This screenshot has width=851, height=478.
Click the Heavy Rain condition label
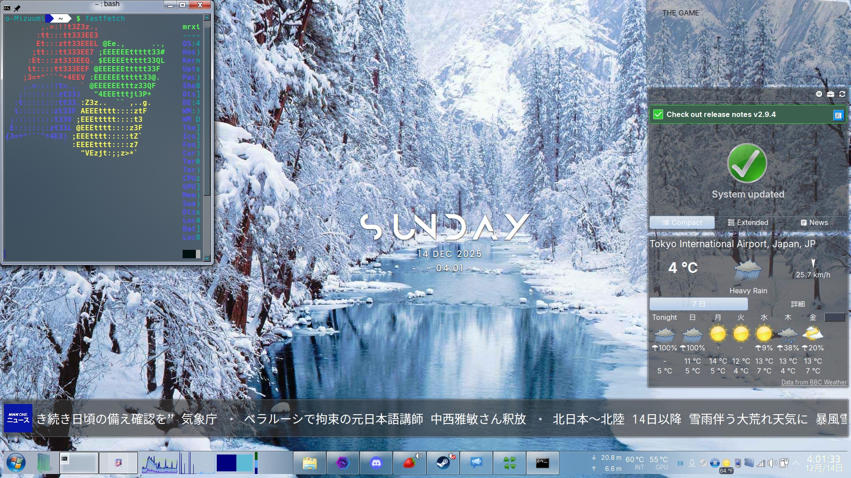(748, 291)
